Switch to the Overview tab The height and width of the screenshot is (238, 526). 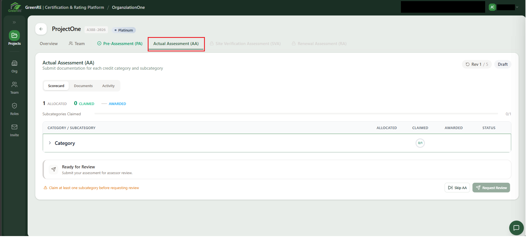(49, 44)
